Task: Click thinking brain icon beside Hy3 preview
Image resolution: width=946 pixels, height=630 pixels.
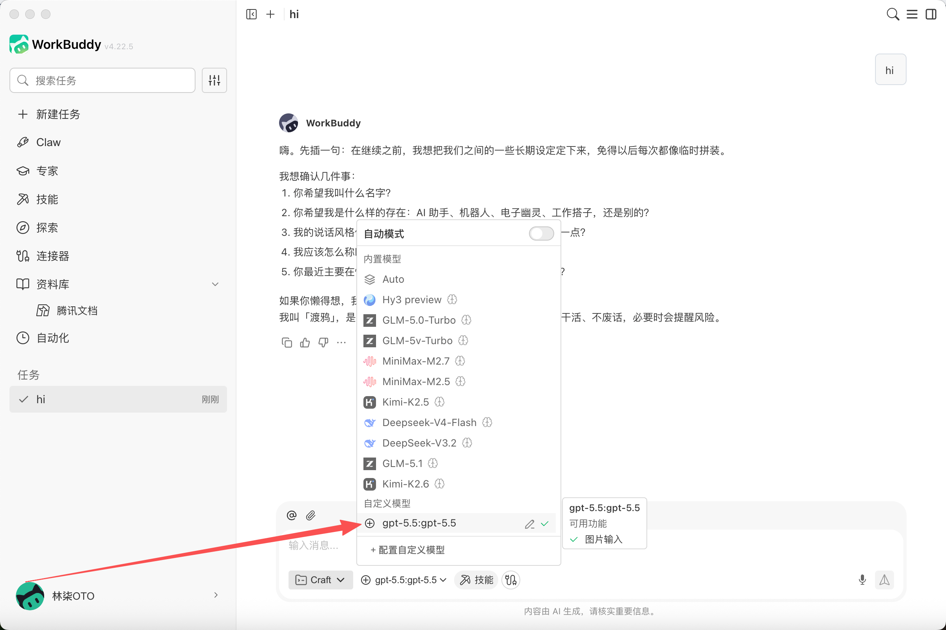Action: click(x=452, y=300)
